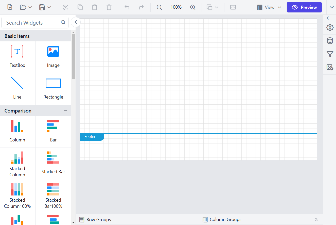Open the arrange order dropdown
This screenshot has height=225, width=336.
pos(213,7)
